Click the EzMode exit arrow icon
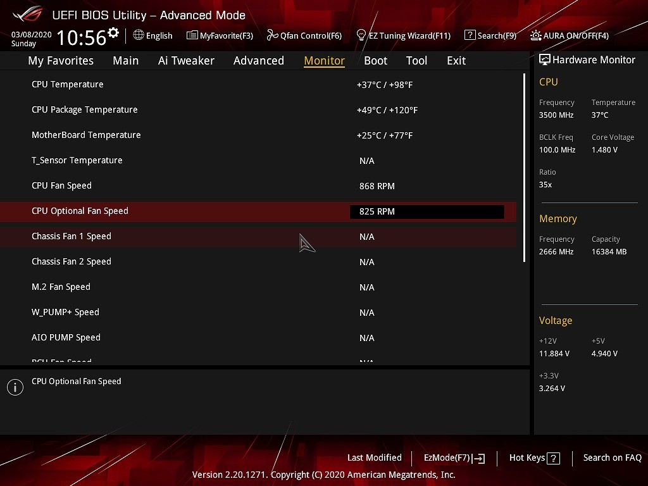This screenshot has width=648, height=486. tap(478, 458)
